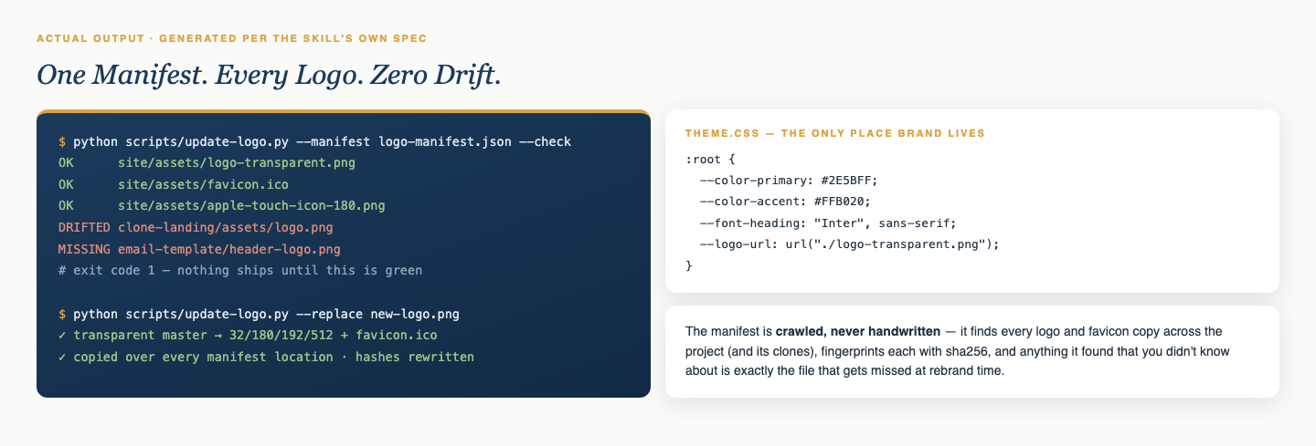Click the '# exit code 1' comment line

[240, 270]
